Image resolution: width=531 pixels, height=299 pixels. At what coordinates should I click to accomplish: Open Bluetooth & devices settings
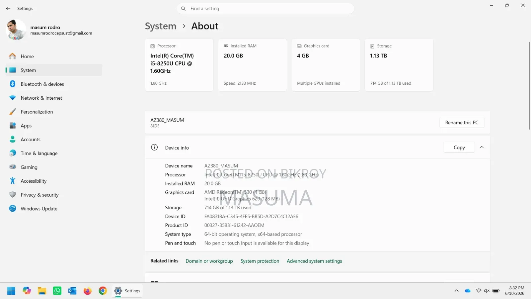click(x=54, y=84)
